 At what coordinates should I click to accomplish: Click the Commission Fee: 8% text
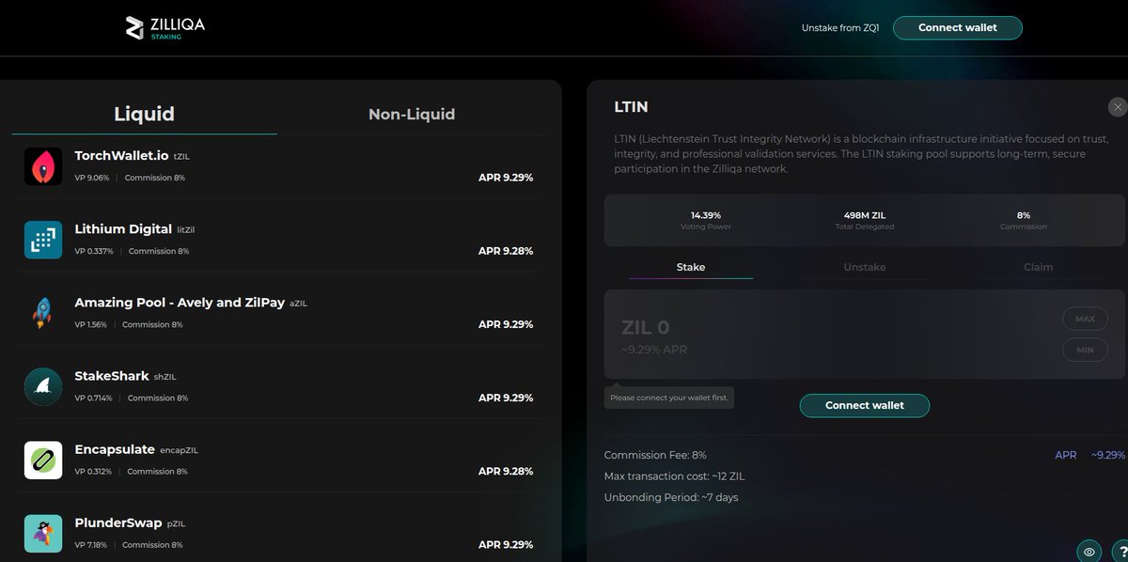click(x=655, y=455)
